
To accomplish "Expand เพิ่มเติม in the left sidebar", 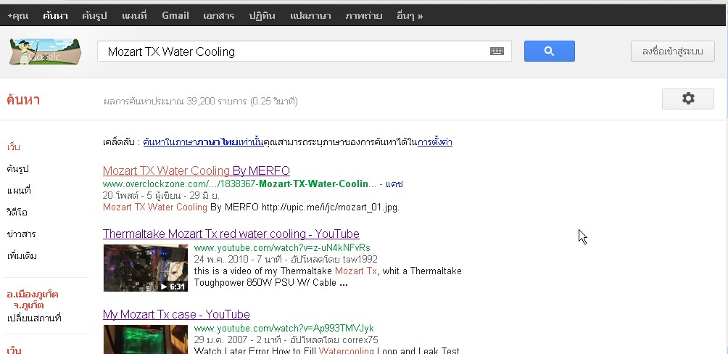I will click(x=22, y=256).
